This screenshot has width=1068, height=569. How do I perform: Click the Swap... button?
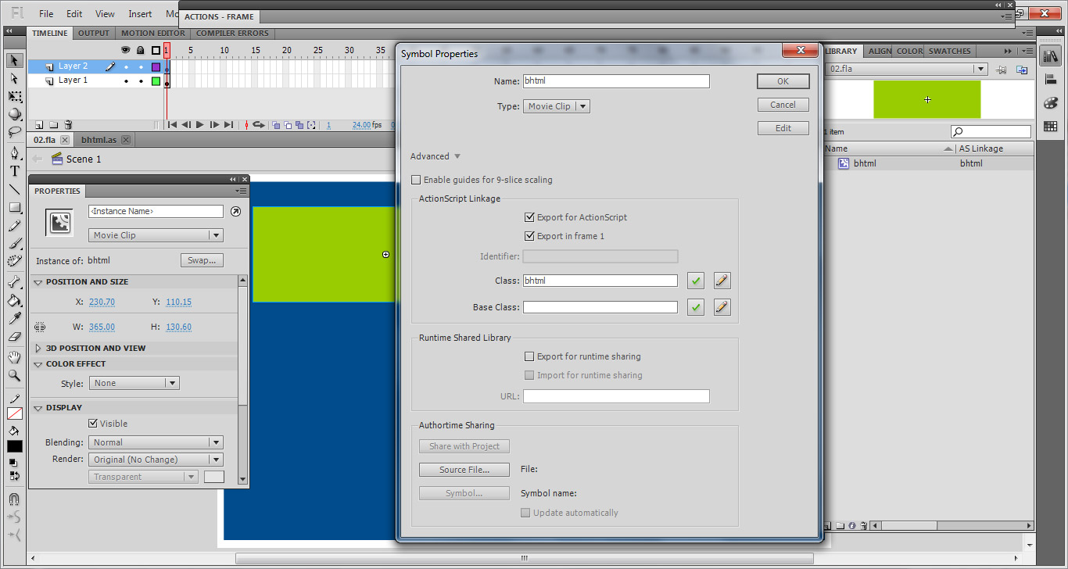coord(202,260)
